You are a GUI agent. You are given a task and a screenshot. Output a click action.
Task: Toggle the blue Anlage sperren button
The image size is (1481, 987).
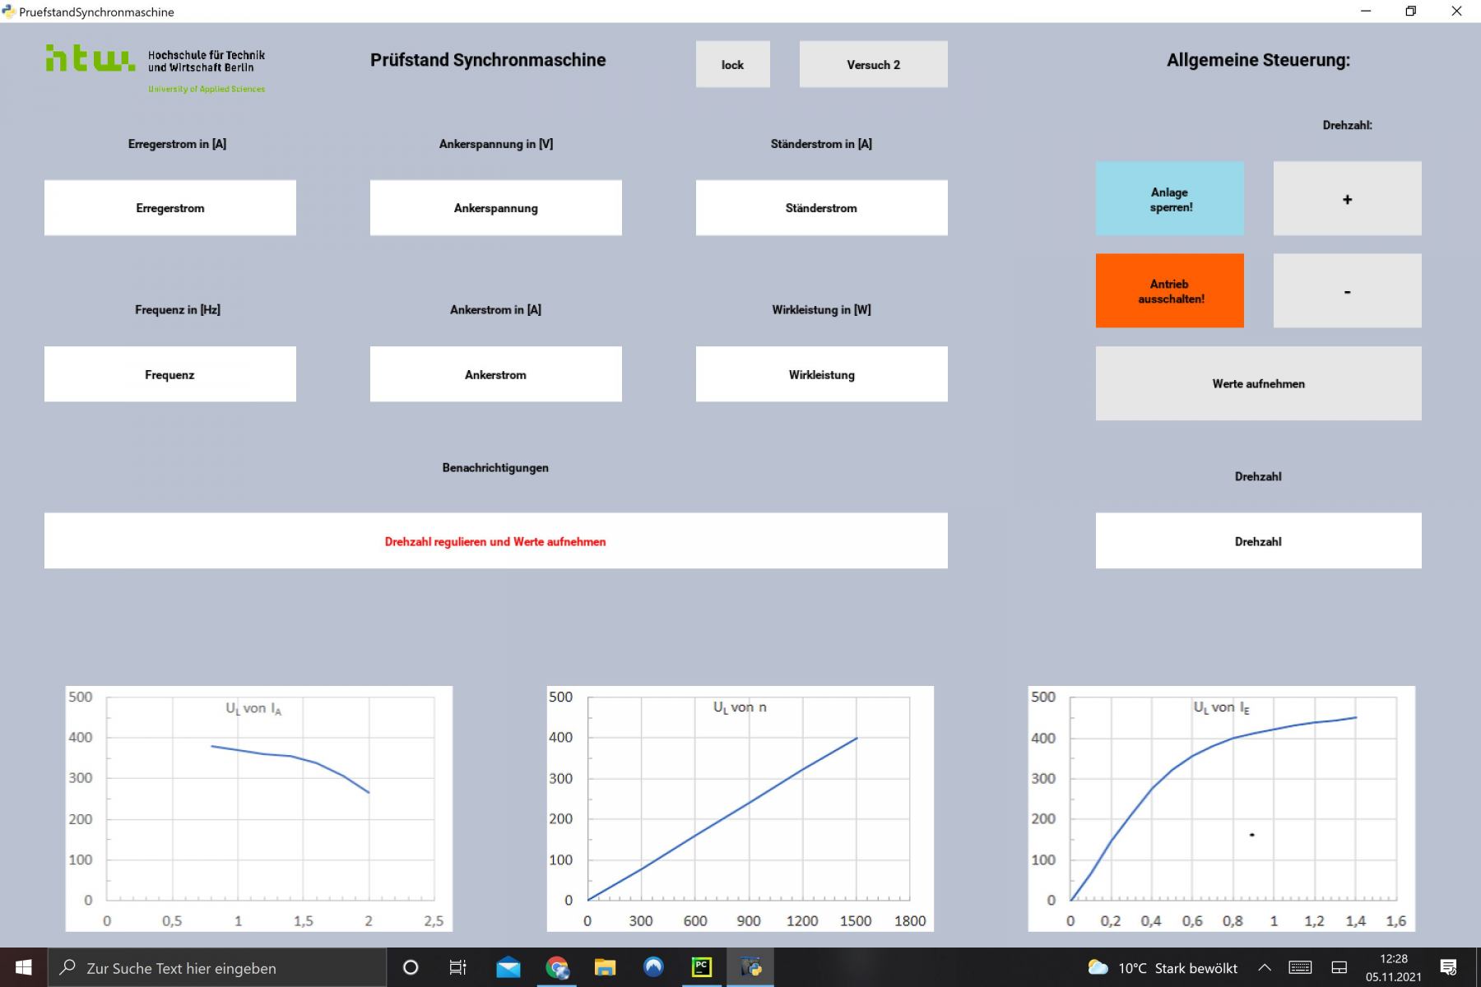click(x=1169, y=199)
